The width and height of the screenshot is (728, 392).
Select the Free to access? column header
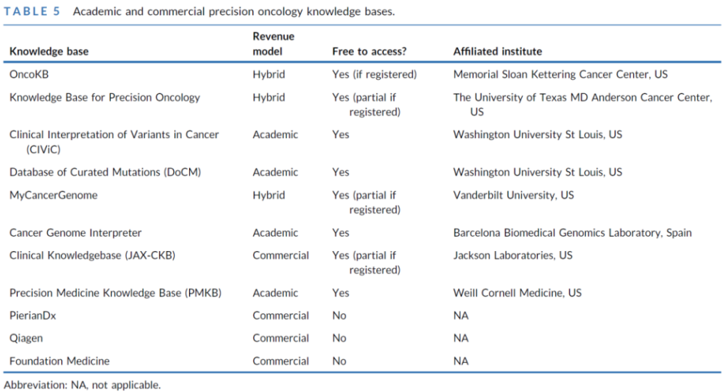[373, 51]
